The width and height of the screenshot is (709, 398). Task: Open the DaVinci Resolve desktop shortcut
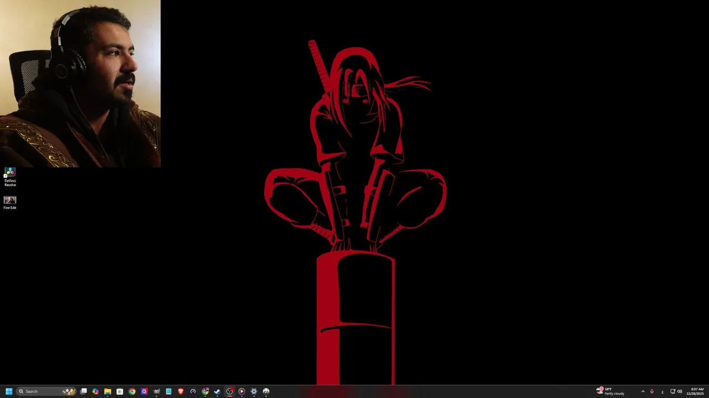10,177
